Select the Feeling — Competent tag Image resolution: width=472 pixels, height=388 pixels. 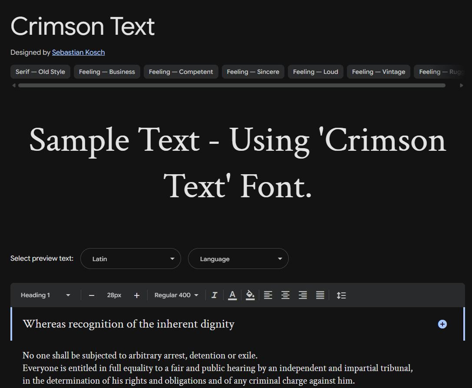point(181,72)
